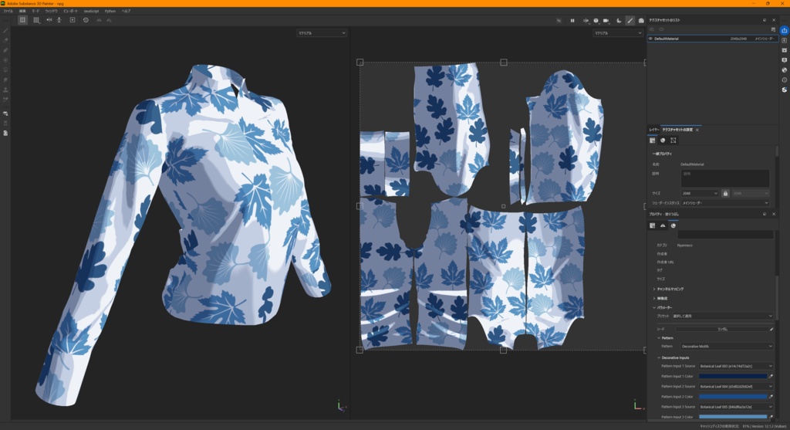This screenshot has width=790, height=430.
Task: Open the JavaScript menu
Action: tap(91, 11)
